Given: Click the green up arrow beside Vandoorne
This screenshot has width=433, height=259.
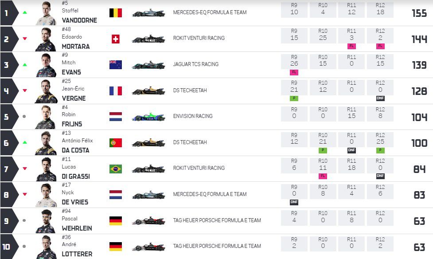Looking at the screenshot, I should tap(25, 12).
